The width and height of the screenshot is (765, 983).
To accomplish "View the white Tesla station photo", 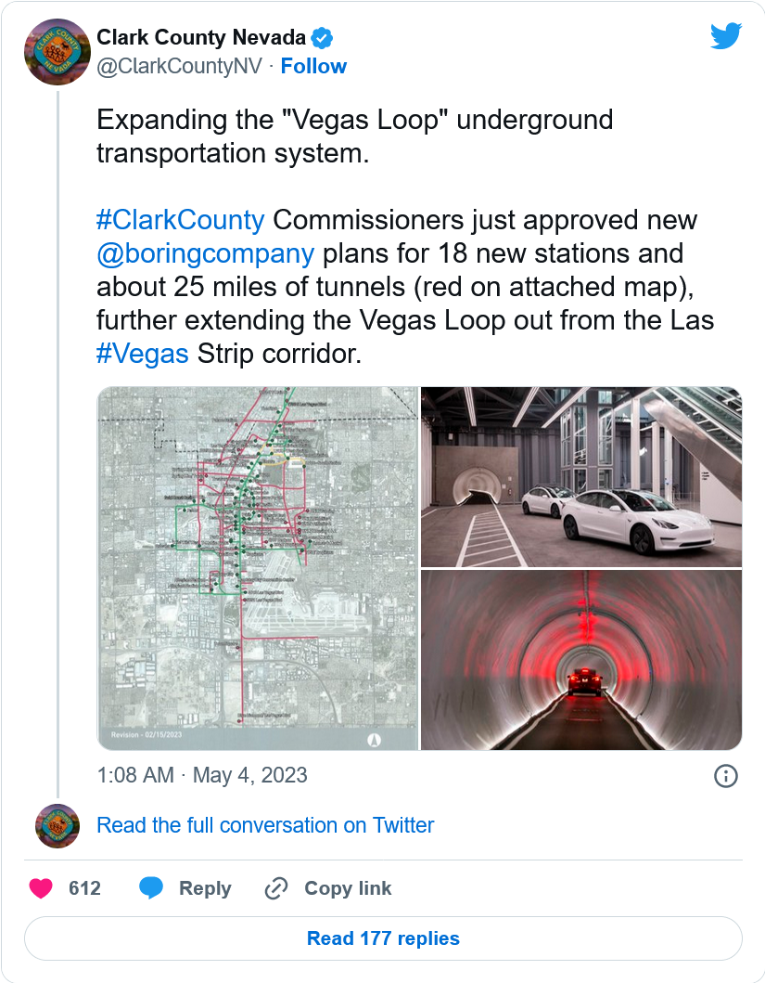I will click(581, 476).
